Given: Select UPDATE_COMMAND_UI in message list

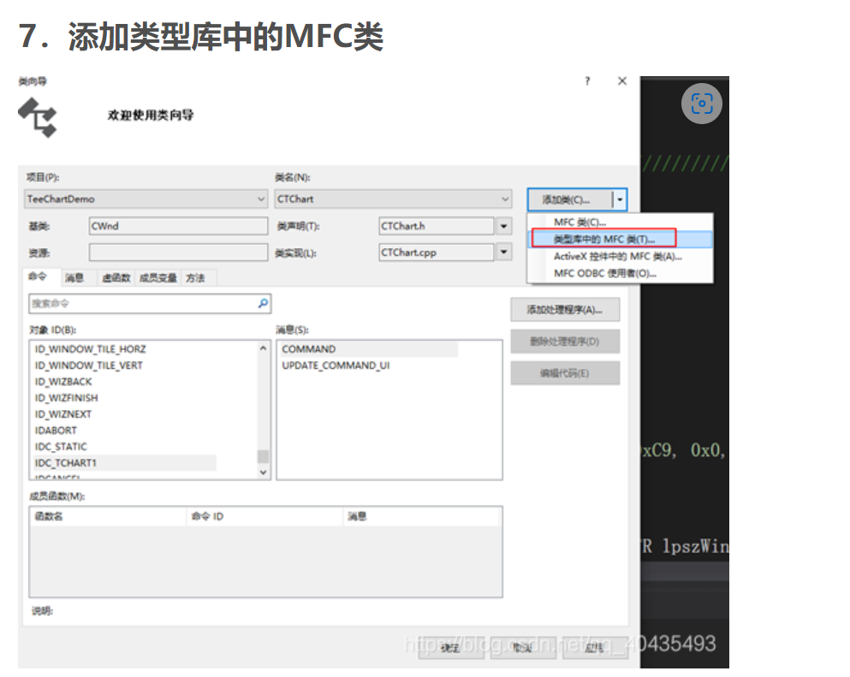Looking at the screenshot, I should tap(336, 365).
